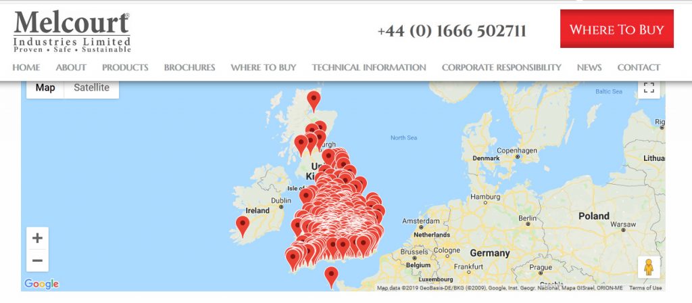
Task: Click the Street View pegman icon
Action: tap(649, 267)
